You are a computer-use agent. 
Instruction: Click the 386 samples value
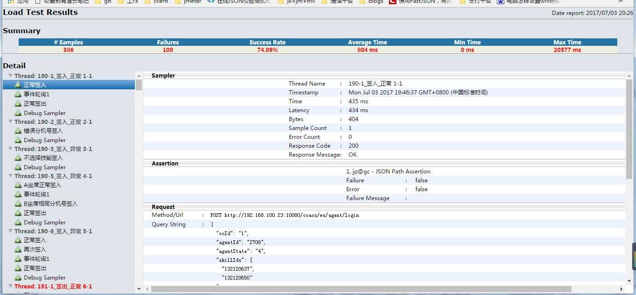point(69,50)
